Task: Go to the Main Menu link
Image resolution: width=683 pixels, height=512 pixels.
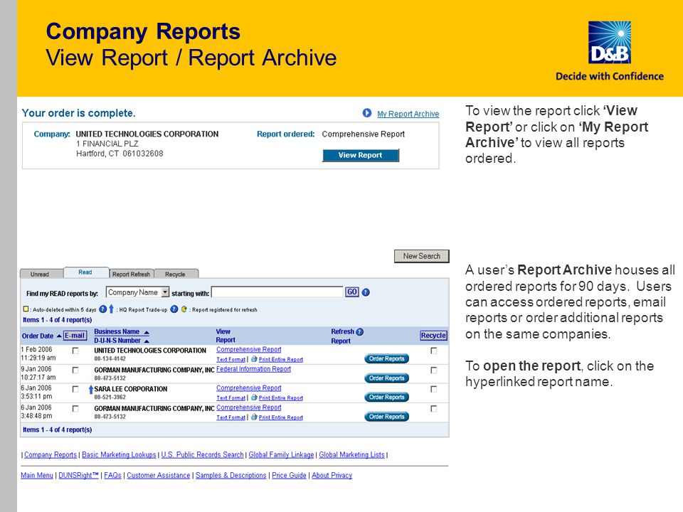Action: [x=37, y=476]
